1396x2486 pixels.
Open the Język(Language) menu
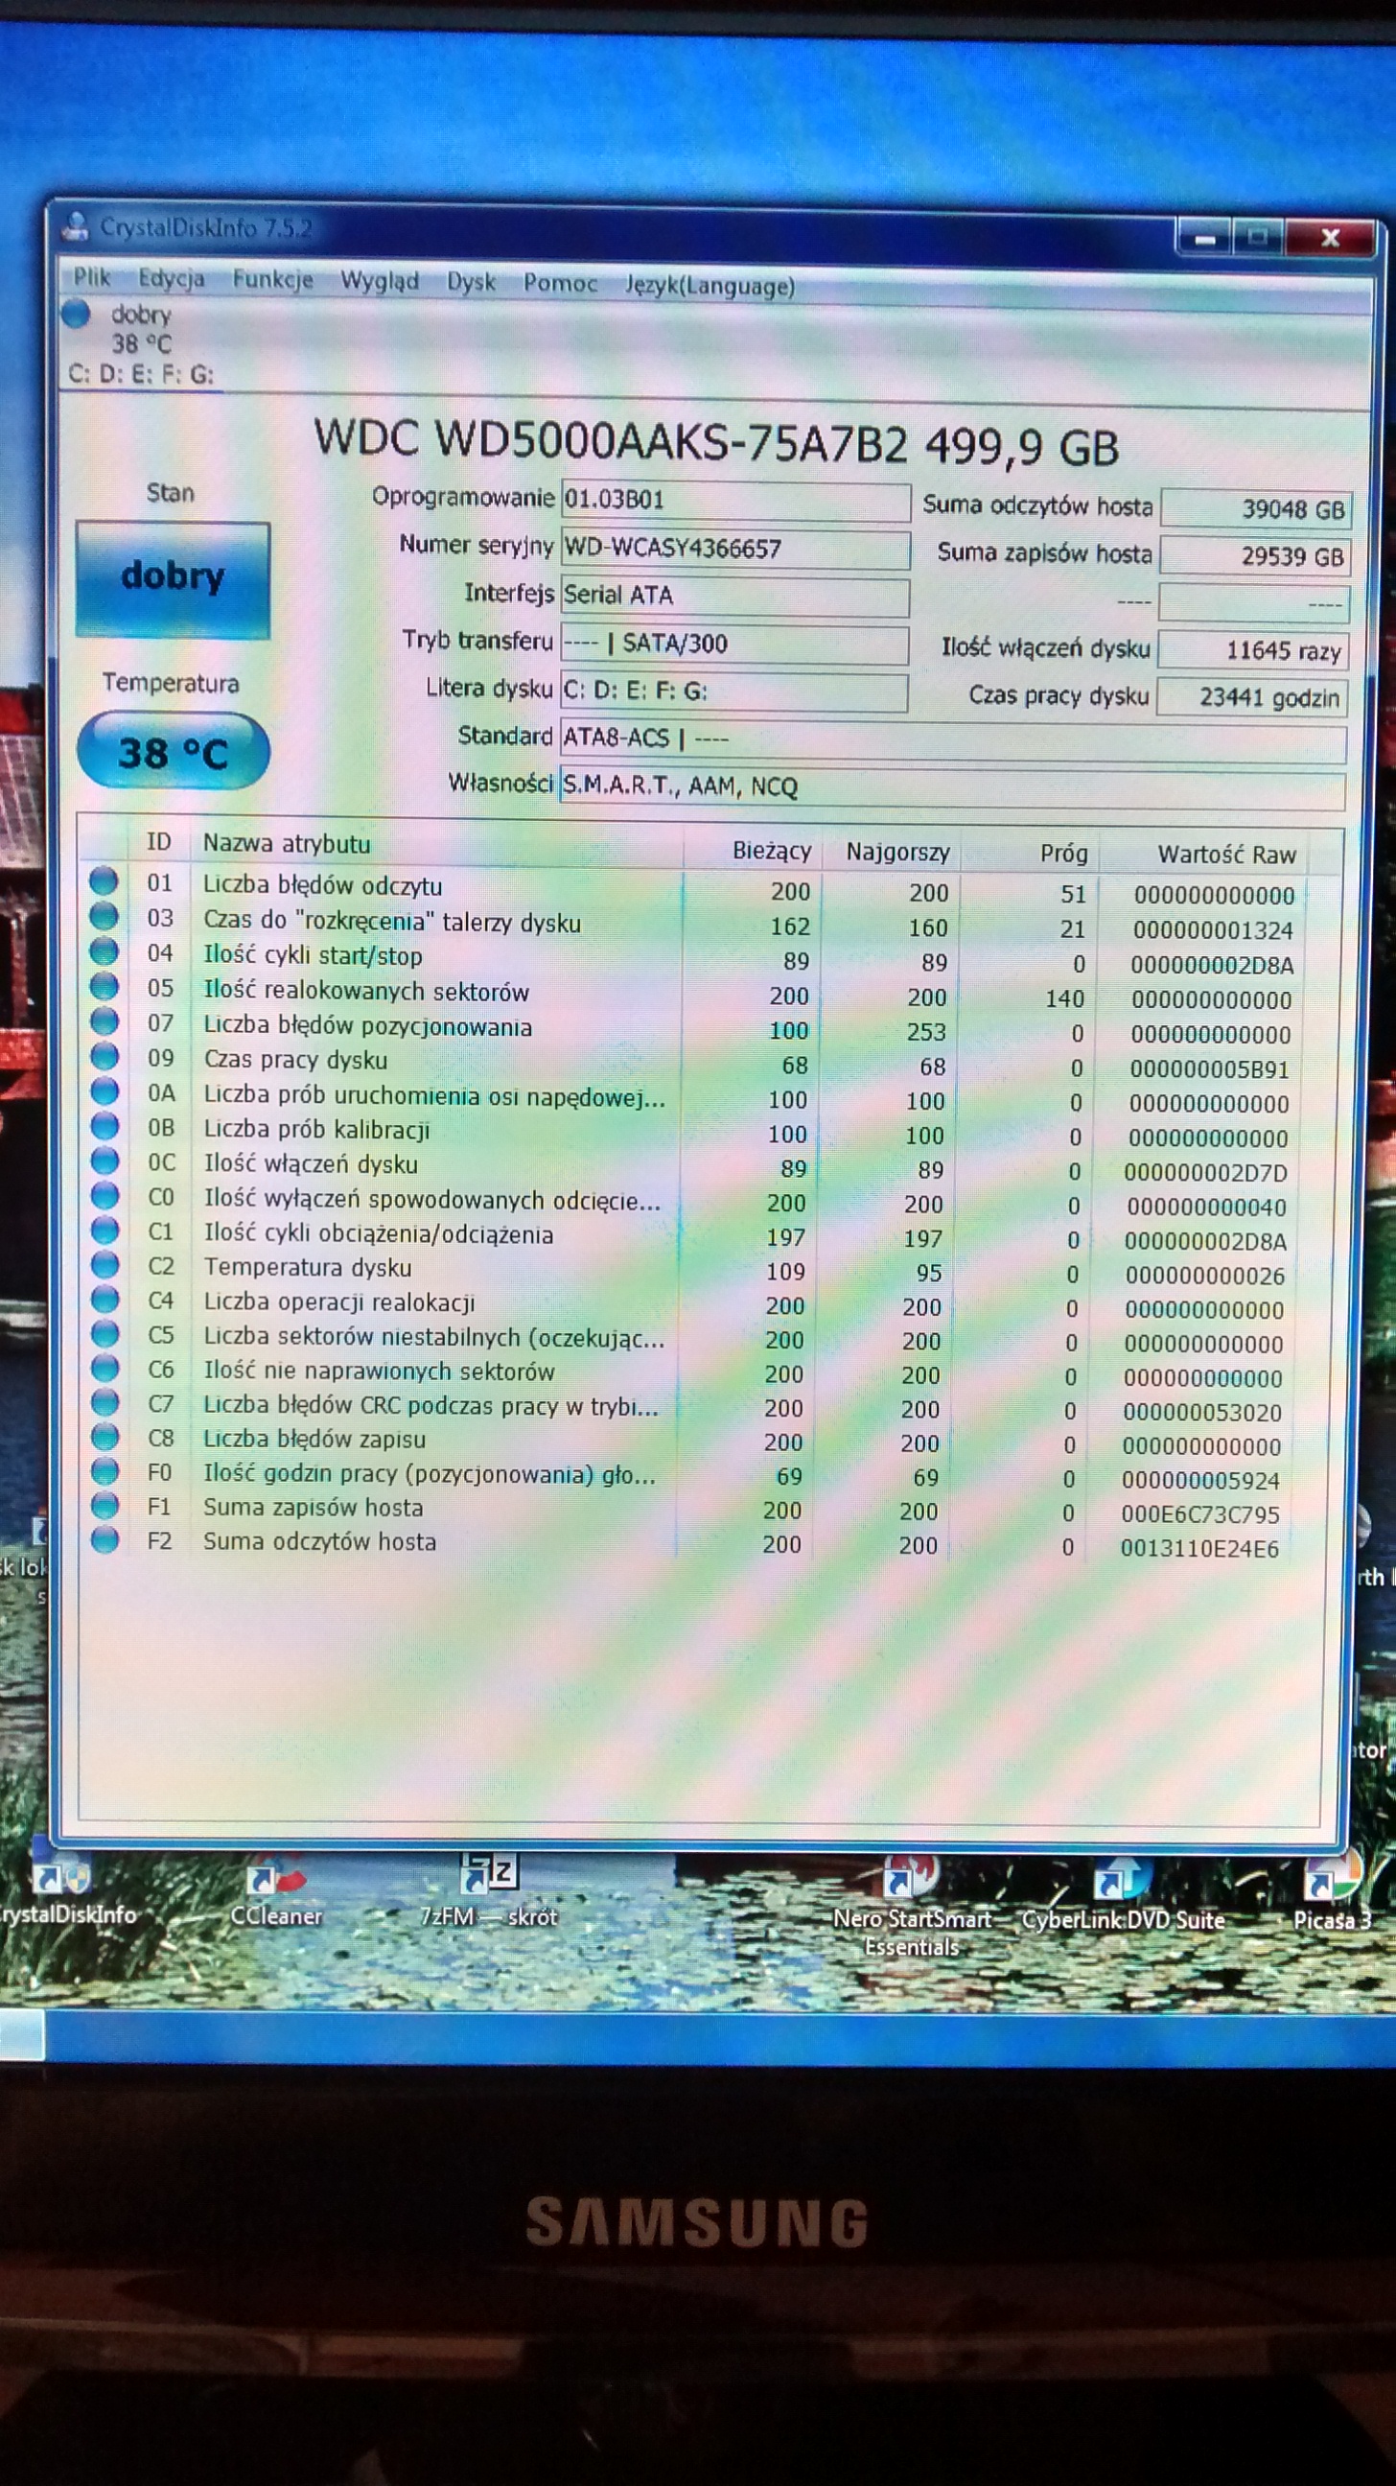710,286
